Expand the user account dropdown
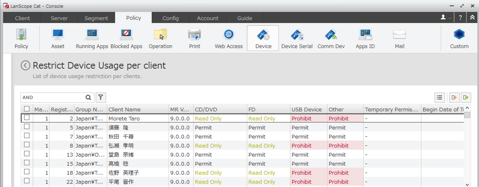This screenshot has width=479, height=187. [446, 18]
